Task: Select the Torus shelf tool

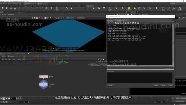Action: [11, 9]
